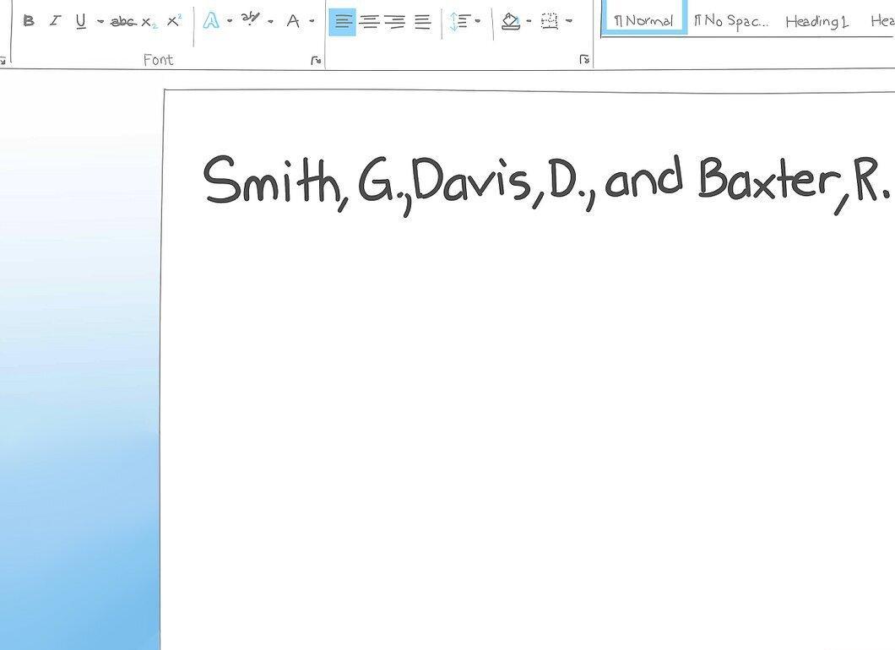Justify the paragraph text
The width and height of the screenshot is (895, 650).
422,22
